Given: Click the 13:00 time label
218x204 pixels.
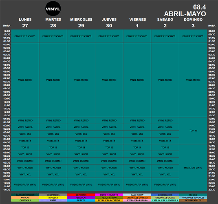Looking at the screenshot, I should (x=212, y=119).
